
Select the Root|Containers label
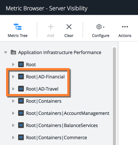pos(44,101)
